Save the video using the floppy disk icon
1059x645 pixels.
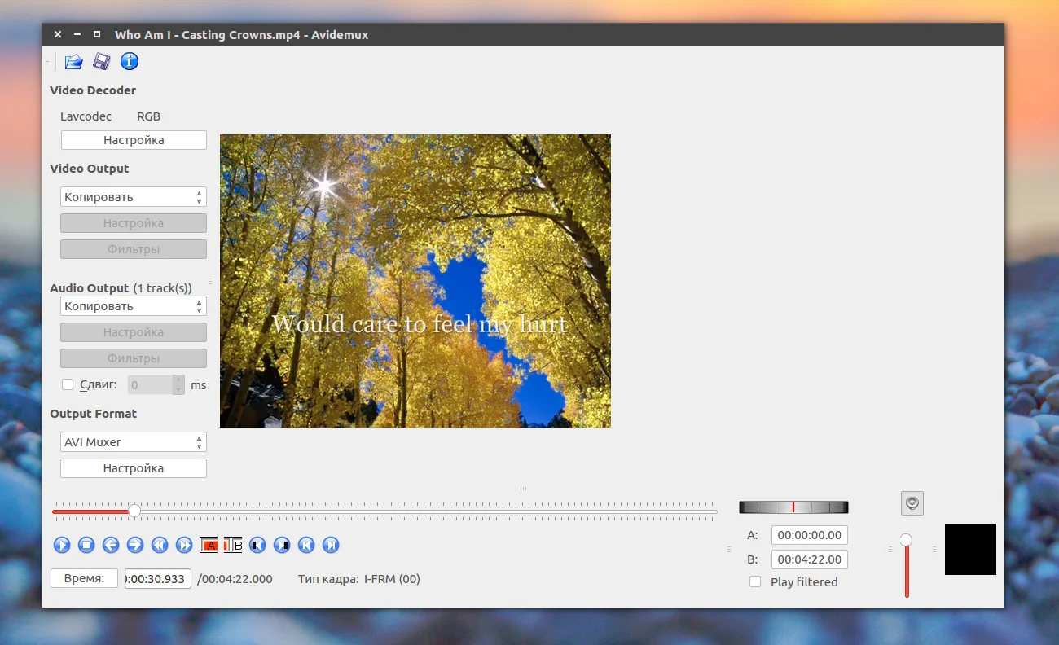pos(101,61)
